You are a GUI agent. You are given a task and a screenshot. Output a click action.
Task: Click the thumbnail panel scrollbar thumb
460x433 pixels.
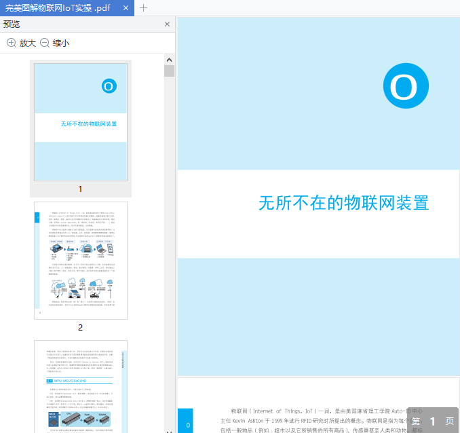click(x=169, y=71)
